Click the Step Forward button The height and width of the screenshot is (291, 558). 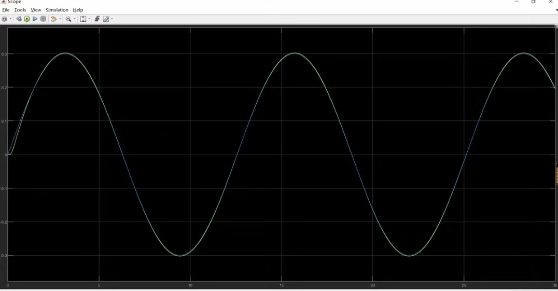click(x=35, y=19)
